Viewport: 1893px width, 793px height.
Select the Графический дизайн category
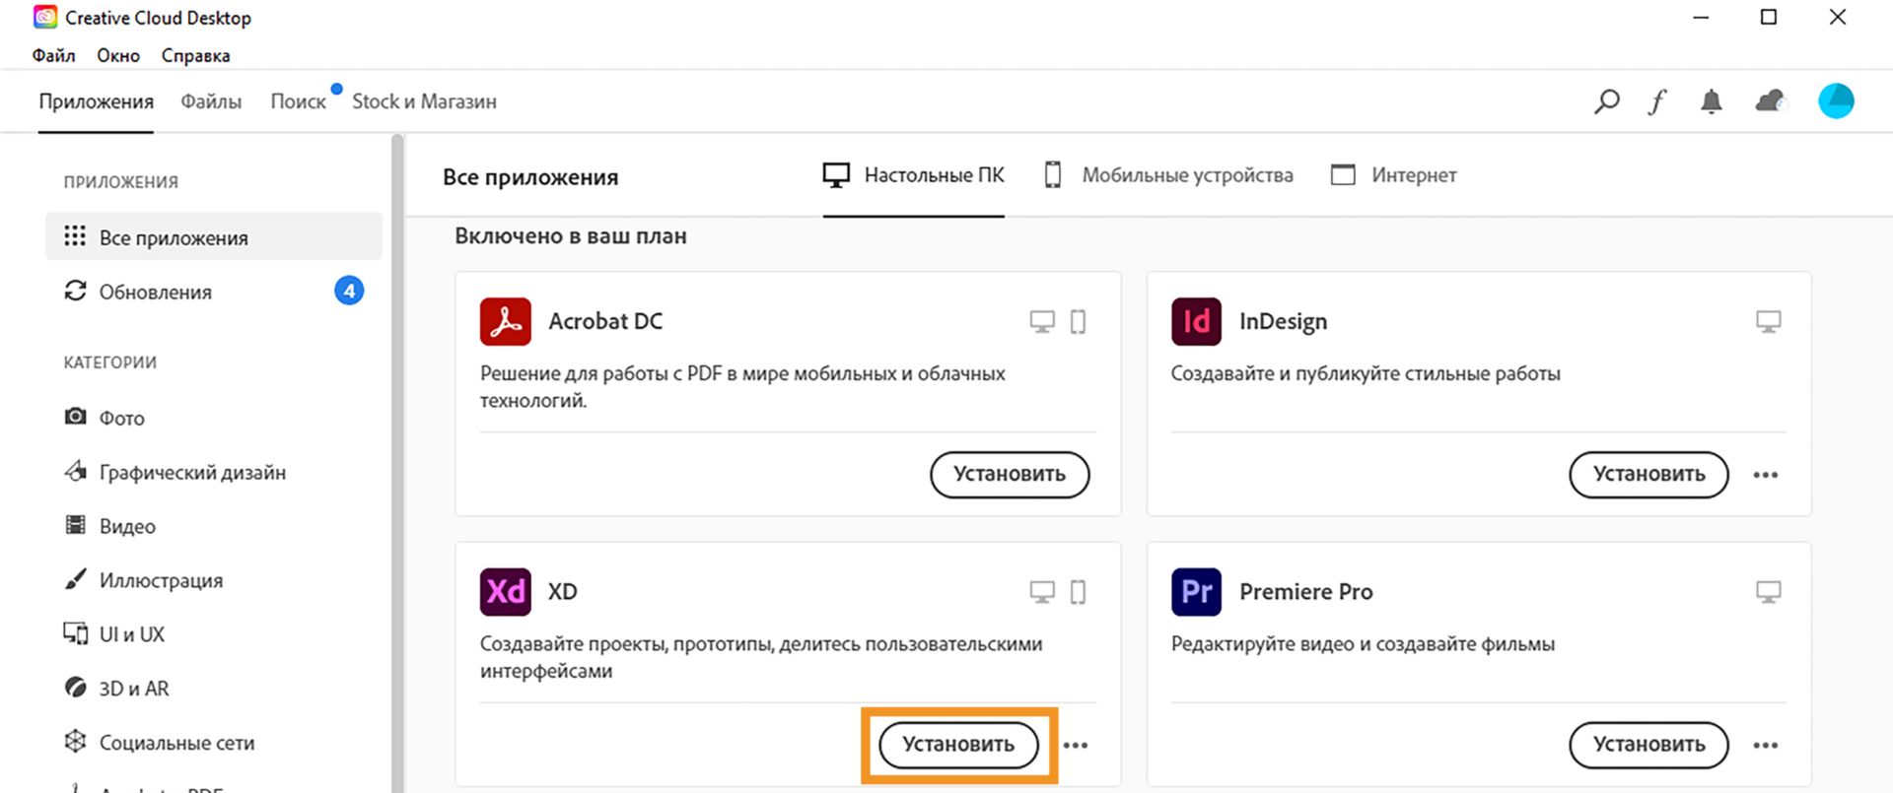(191, 473)
